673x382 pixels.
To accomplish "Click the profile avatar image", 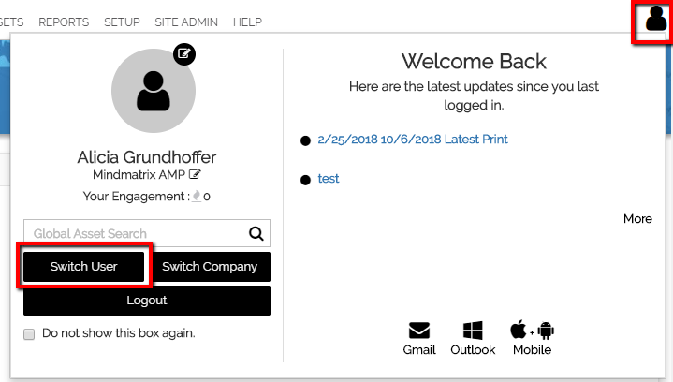I will click(x=154, y=91).
